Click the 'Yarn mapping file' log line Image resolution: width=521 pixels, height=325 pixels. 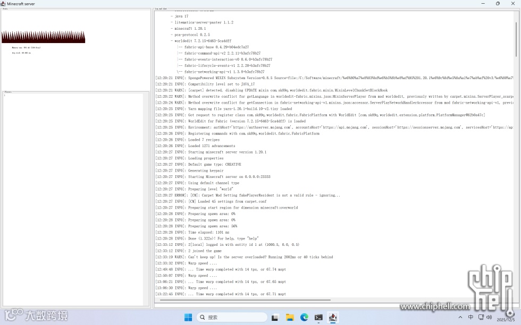pyautogui.click(x=224, y=108)
